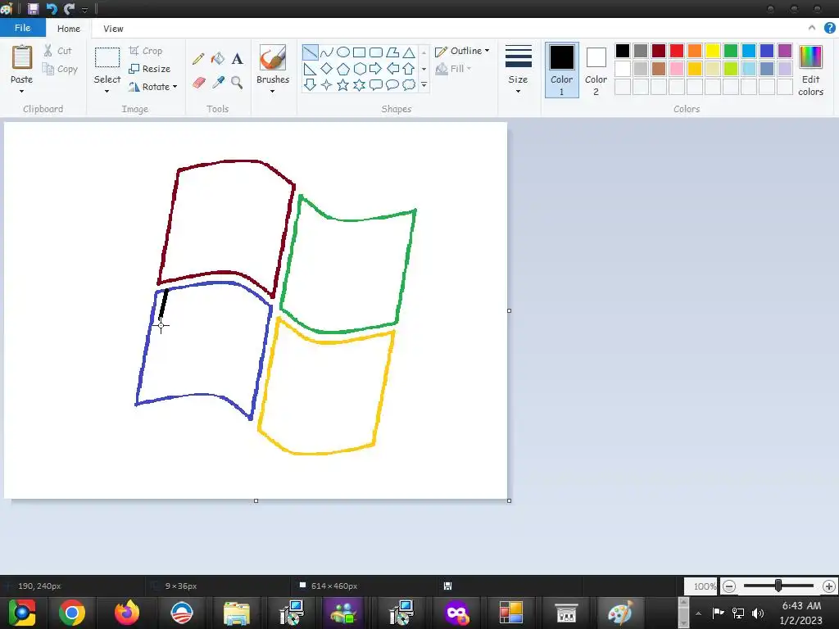This screenshot has height=629, width=839.
Task: Expand the shapes gallery more arrow
Action: click(424, 84)
